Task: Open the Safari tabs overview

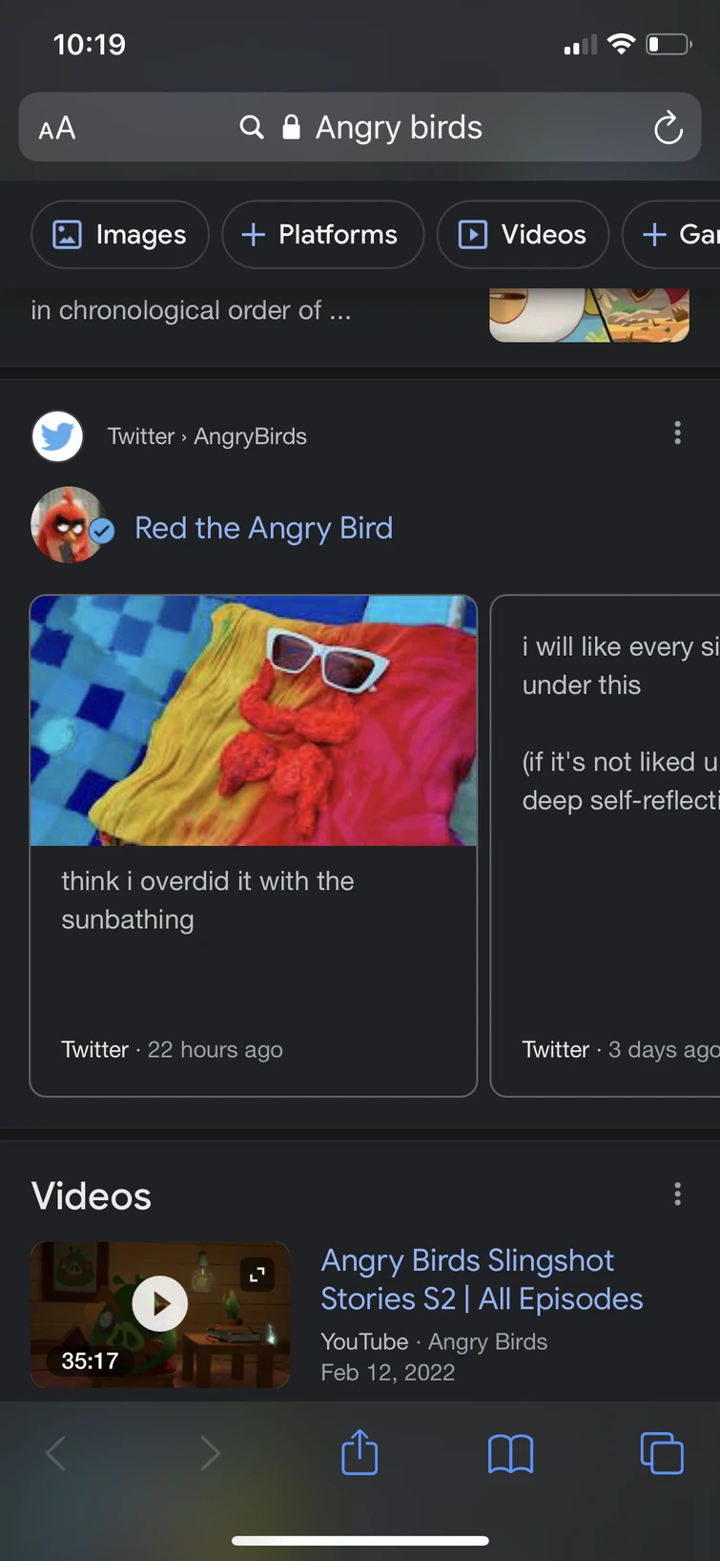Action: pos(662,1453)
